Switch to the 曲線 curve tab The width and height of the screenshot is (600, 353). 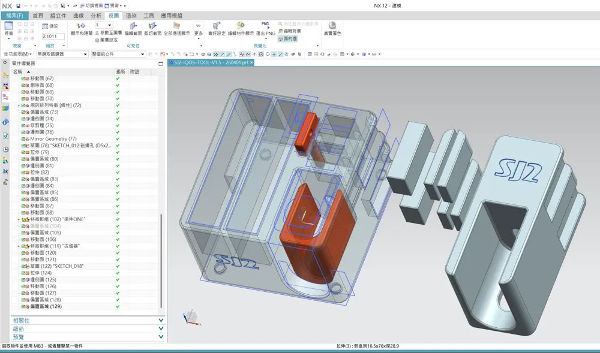tap(79, 16)
